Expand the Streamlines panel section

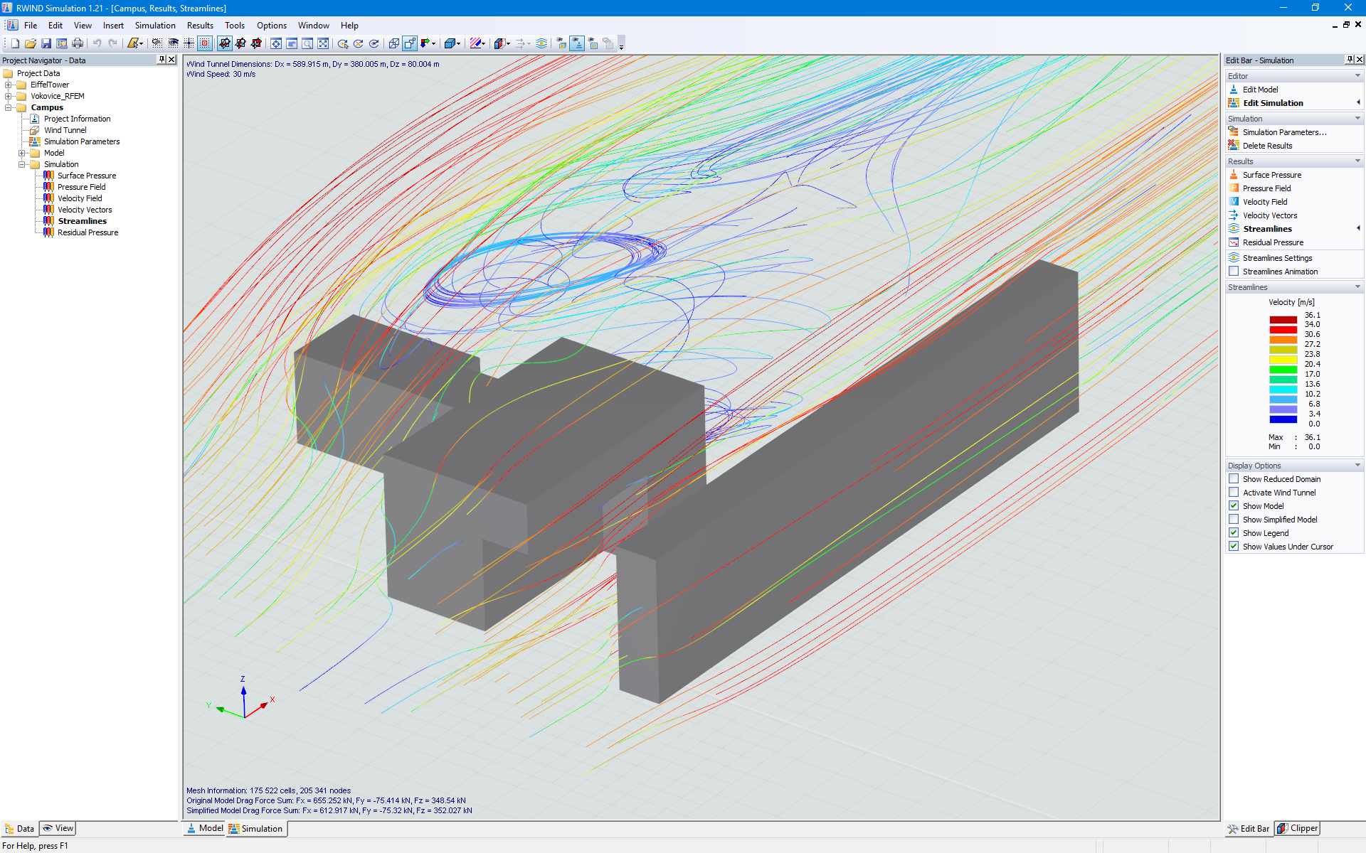click(x=1360, y=286)
